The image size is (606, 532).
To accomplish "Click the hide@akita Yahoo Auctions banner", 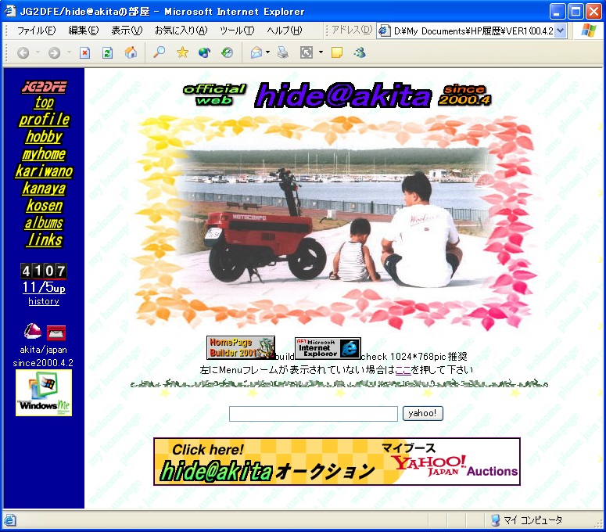I will [x=337, y=462].
